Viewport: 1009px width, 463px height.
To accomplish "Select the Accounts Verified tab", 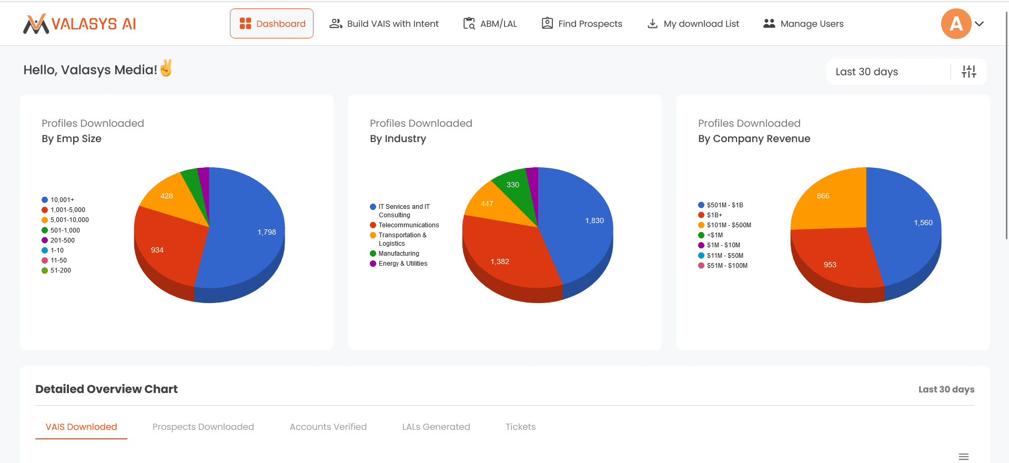I will [328, 427].
